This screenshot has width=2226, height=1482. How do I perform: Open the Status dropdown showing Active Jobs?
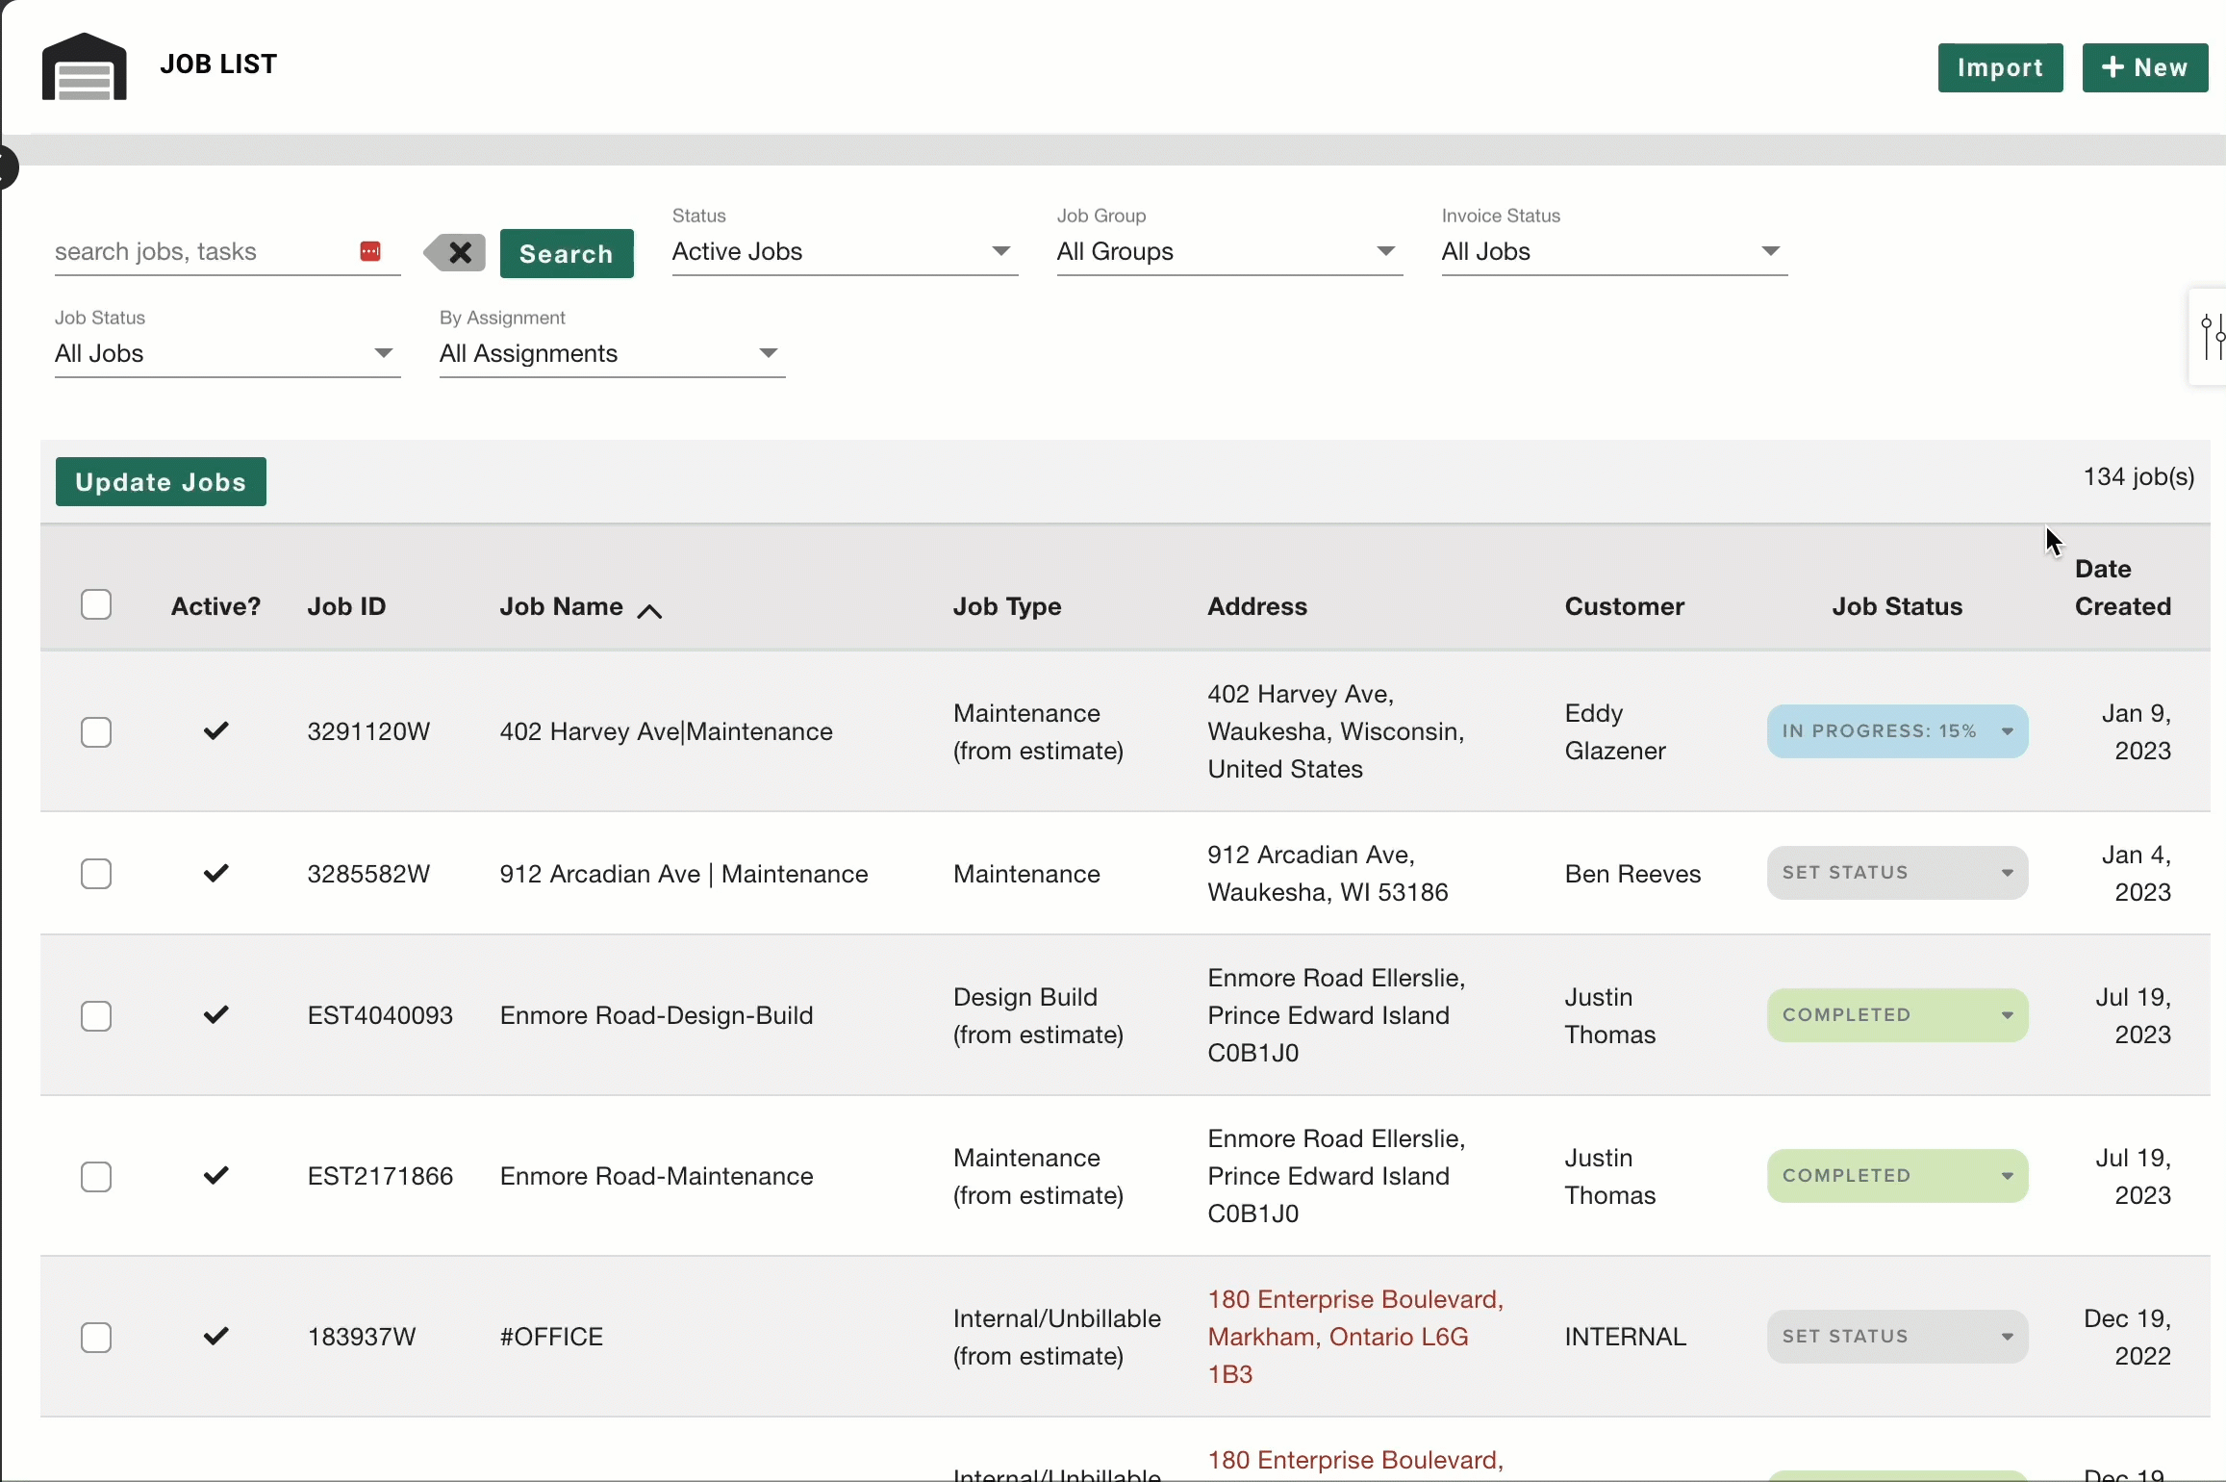[845, 251]
